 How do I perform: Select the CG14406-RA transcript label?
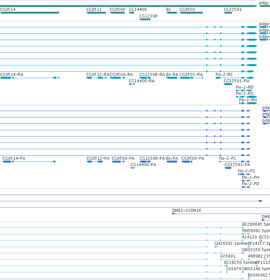pyautogui.click(x=142, y=81)
